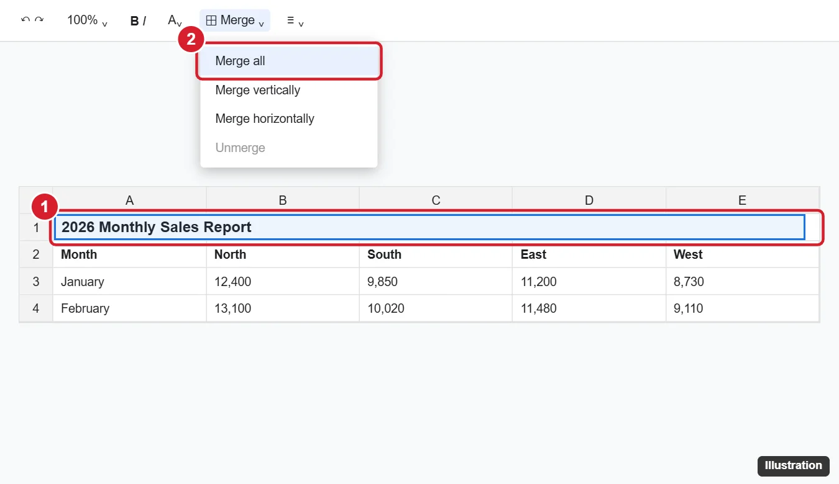Click the 'Month' header cell
This screenshot has width=839, height=484.
click(129, 254)
